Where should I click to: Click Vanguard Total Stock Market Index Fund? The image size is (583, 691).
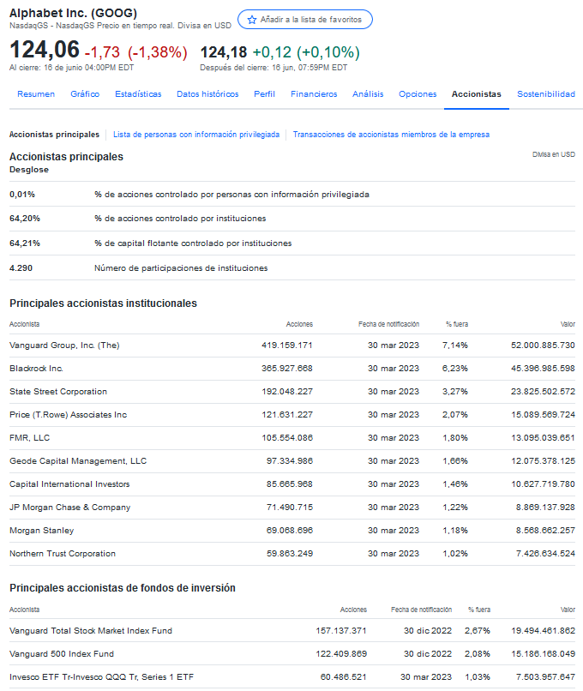[x=91, y=631]
